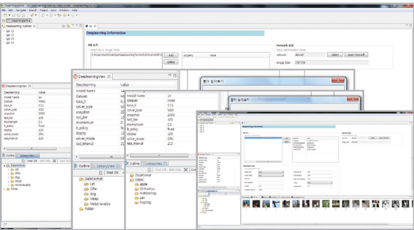Screen dimensions: 414x230
Task: Expand project 11 in Deeplearning Explorer
Action: [4, 31]
